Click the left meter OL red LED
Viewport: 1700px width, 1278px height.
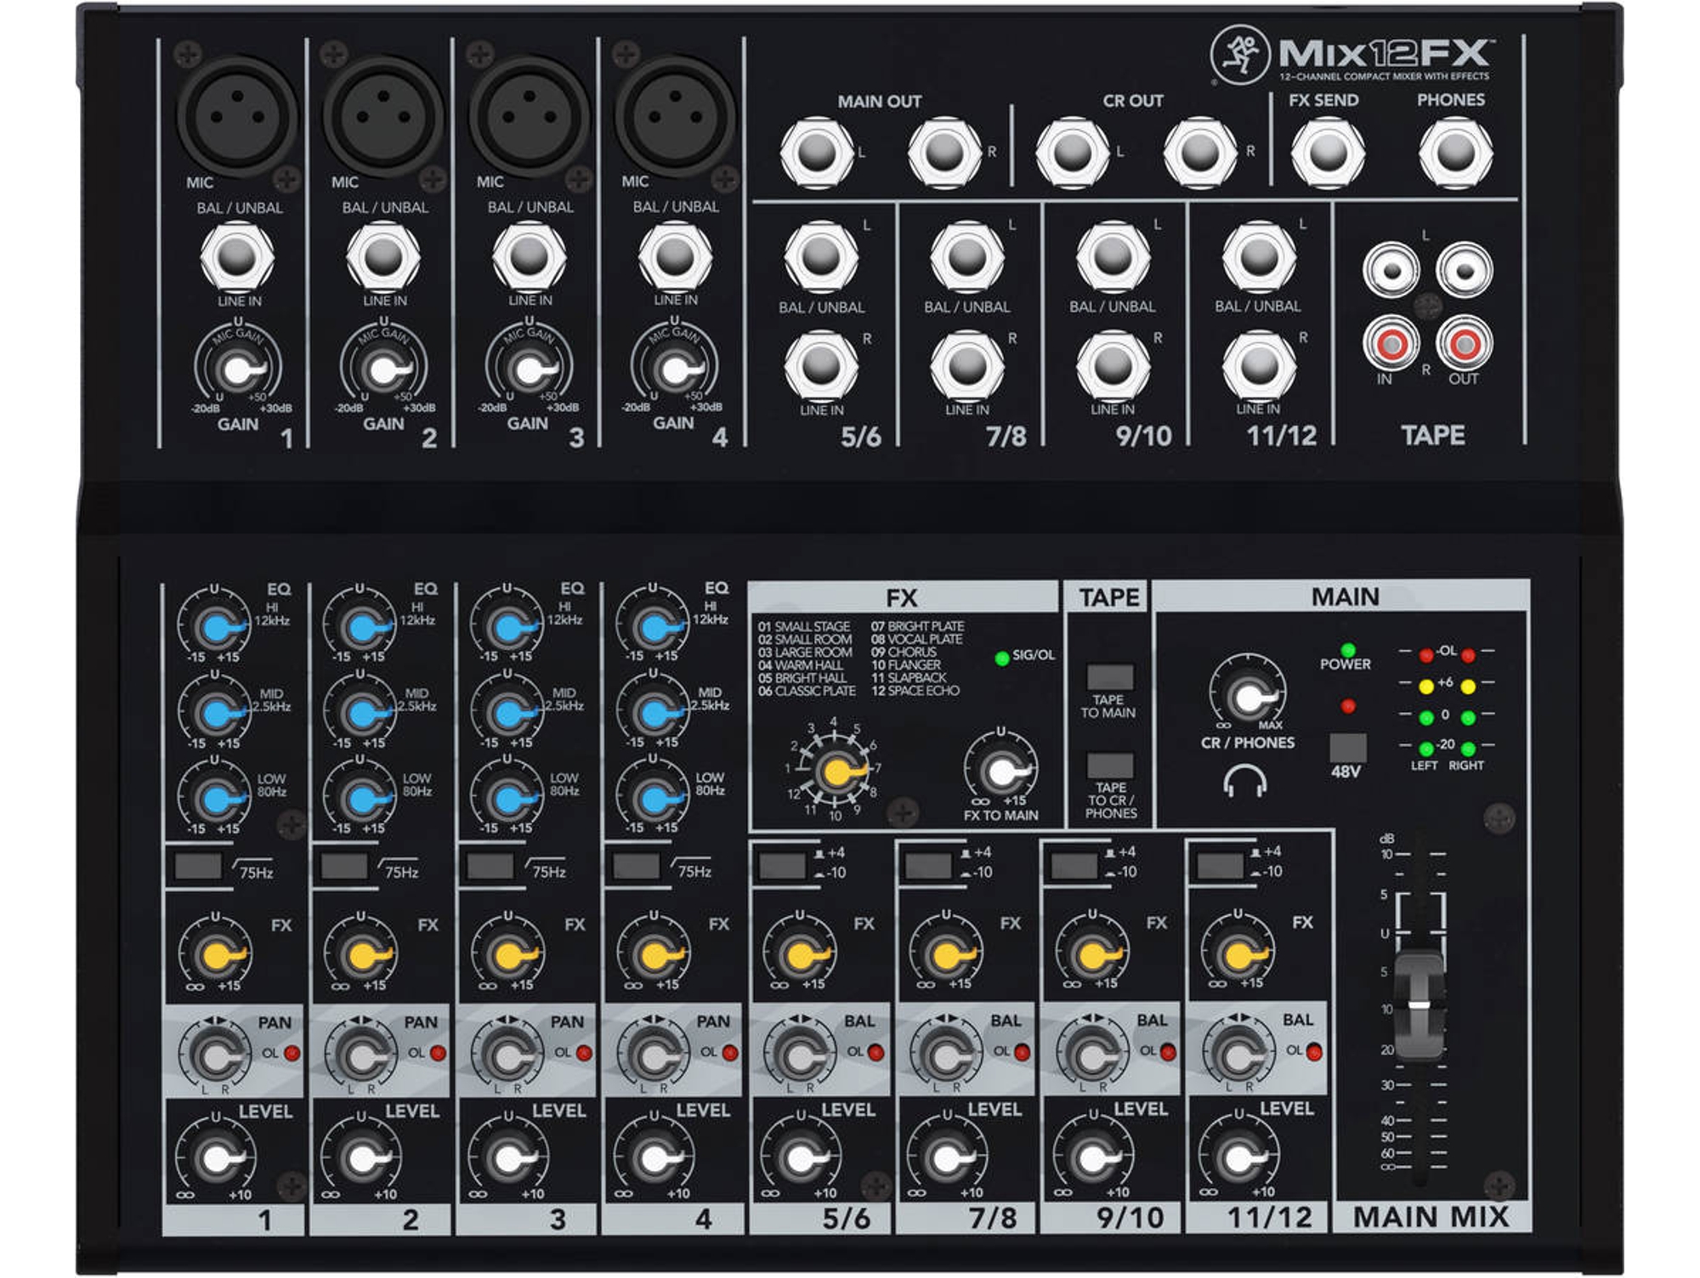[1426, 655]
